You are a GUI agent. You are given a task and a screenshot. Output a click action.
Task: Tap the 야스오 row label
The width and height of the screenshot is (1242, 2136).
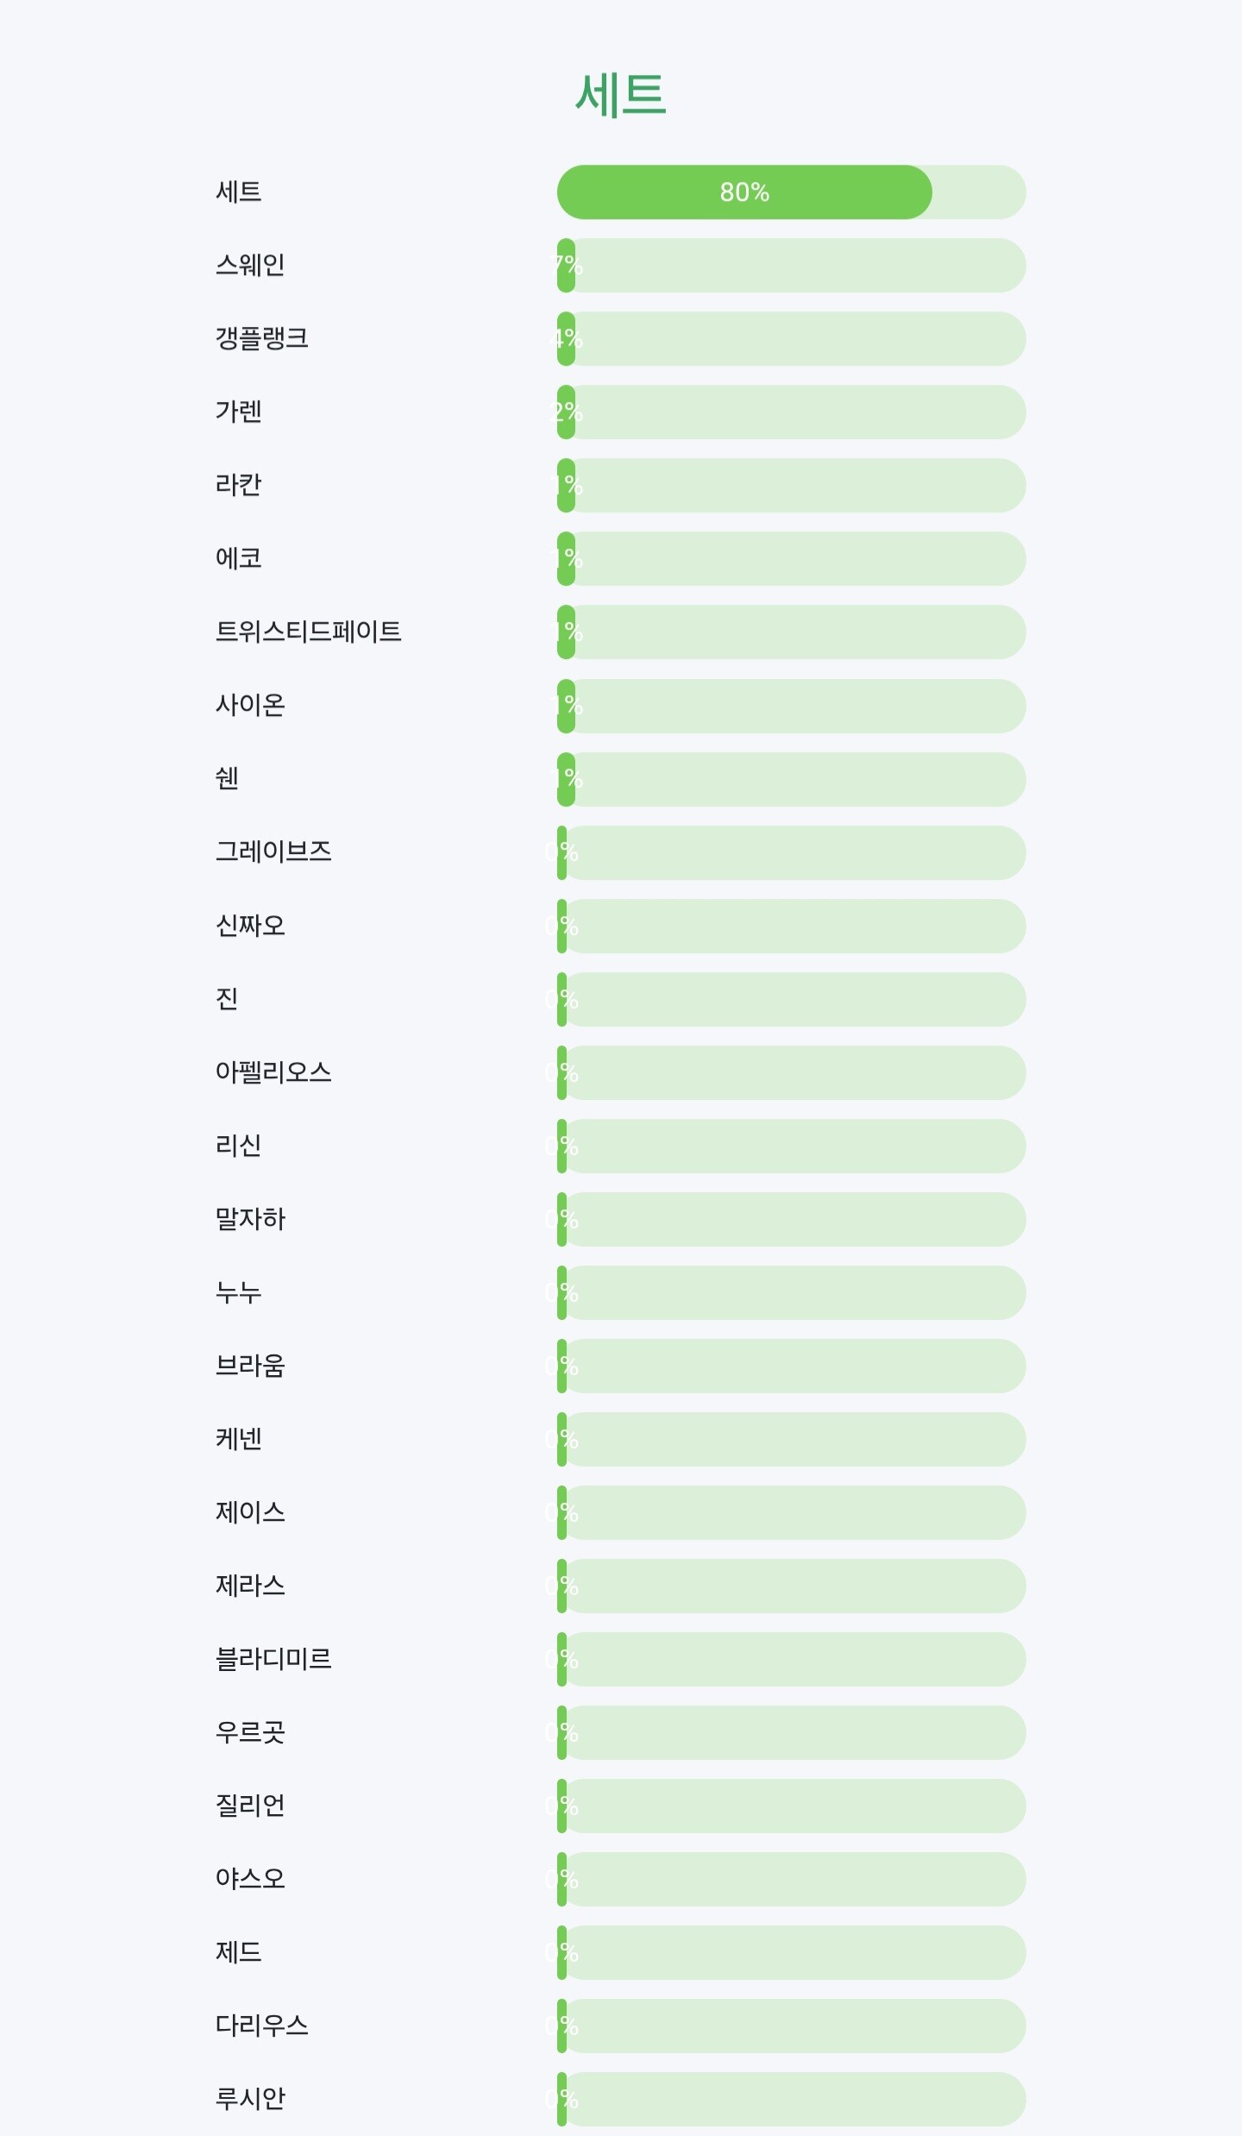(x=250, y=1879)
